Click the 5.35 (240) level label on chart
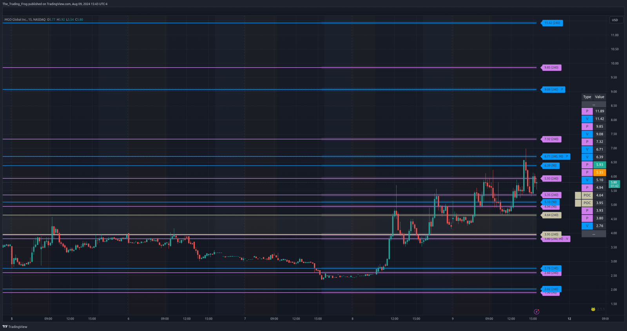This screenshot has height=331, width=627. pyautogui.click(x=551, y=195)
